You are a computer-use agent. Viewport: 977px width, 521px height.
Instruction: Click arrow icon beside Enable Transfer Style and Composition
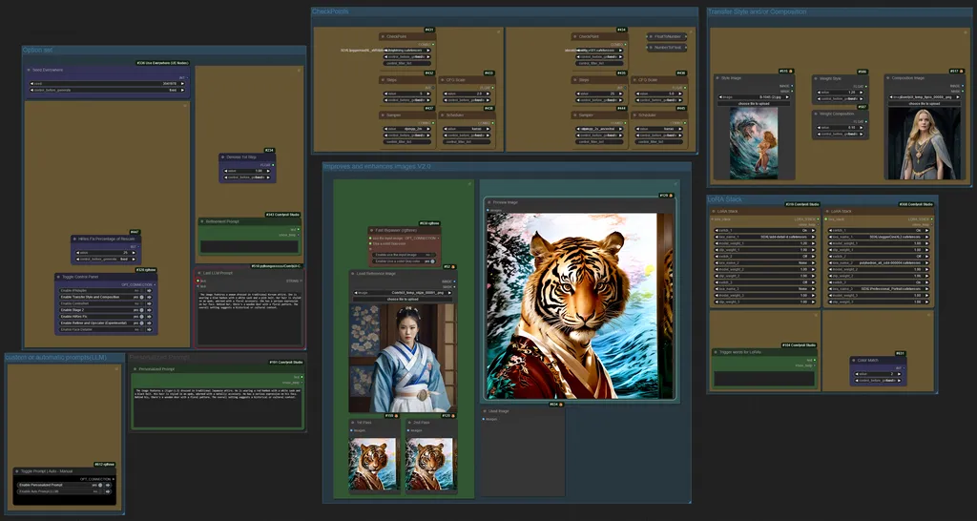tap(150, 298)
